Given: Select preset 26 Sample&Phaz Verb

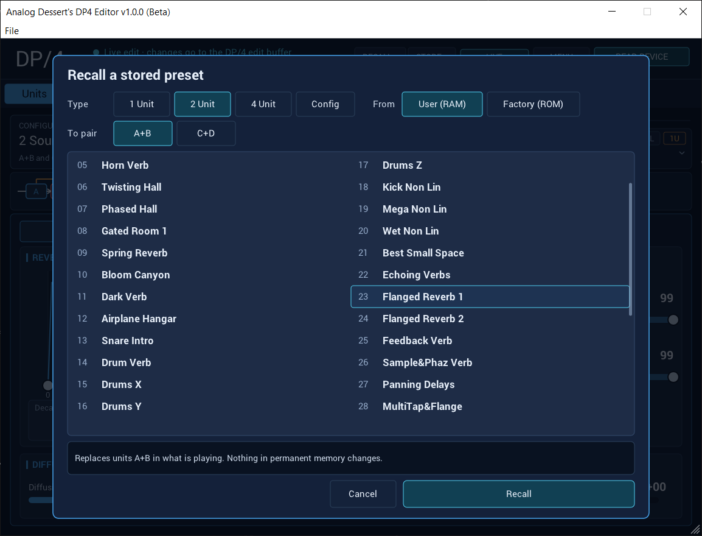Looking at the screenshot, I should 490,362.
